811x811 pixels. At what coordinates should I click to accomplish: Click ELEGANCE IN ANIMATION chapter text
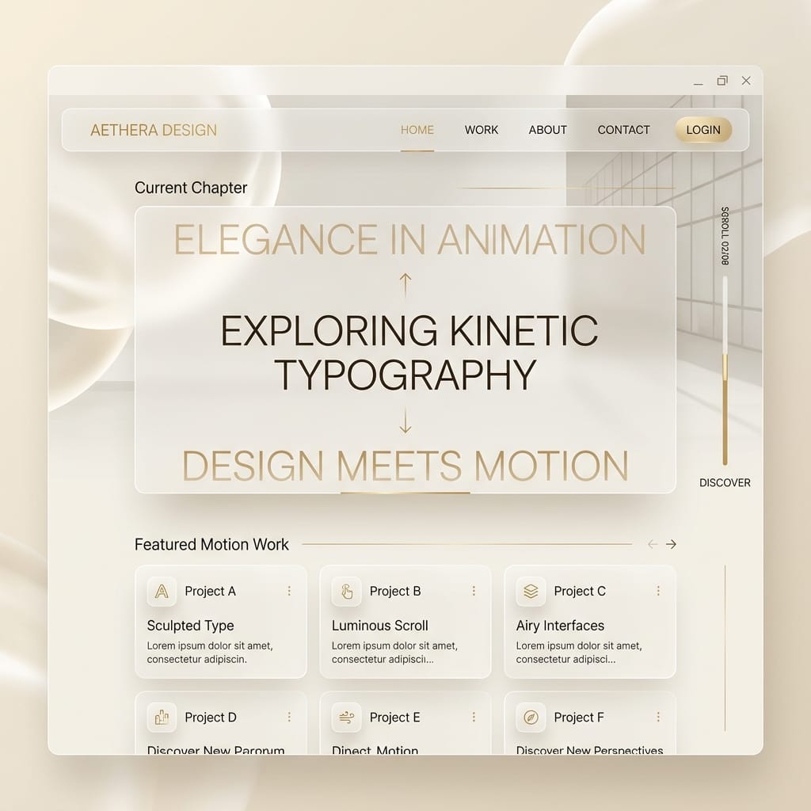(409, 239)
